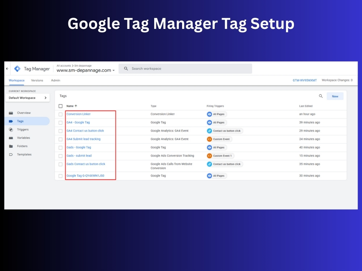Click the Firing Triggers column header
The width and height of the screenshot is (362, 271).
point(215,106)
